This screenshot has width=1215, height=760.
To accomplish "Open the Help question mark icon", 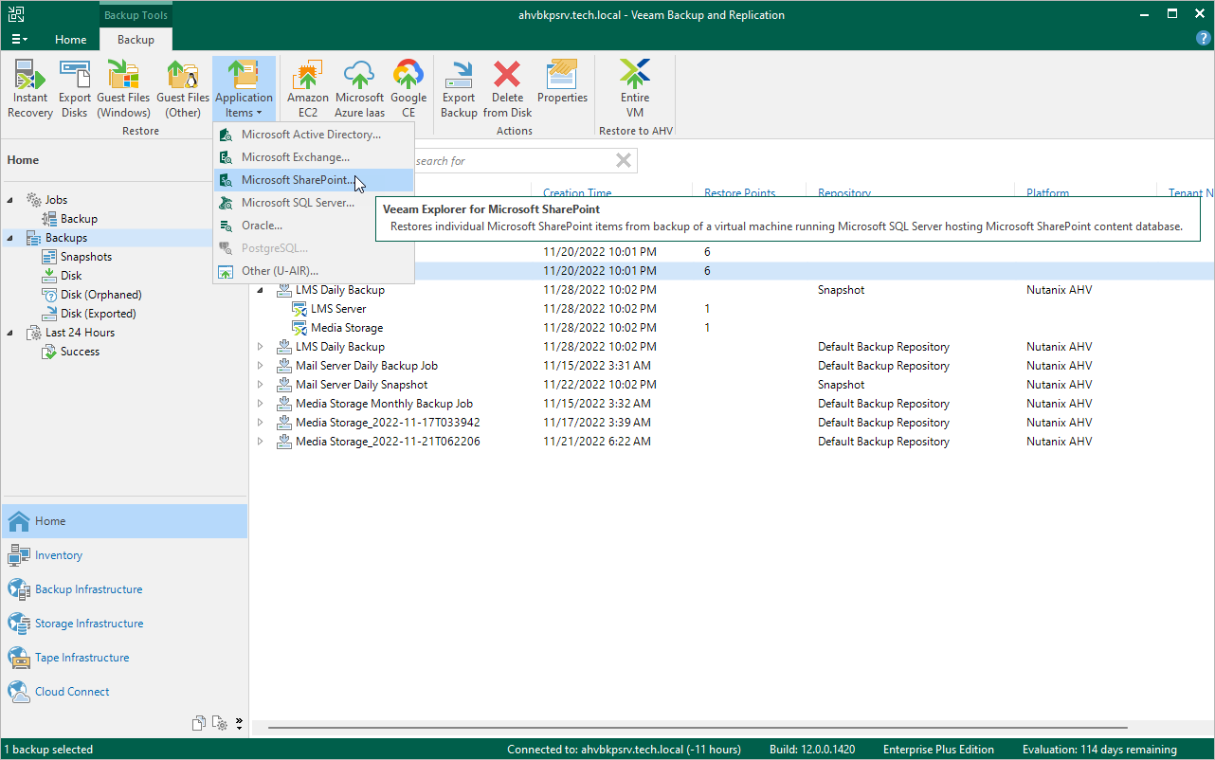I will click(x=1204, y=38).
